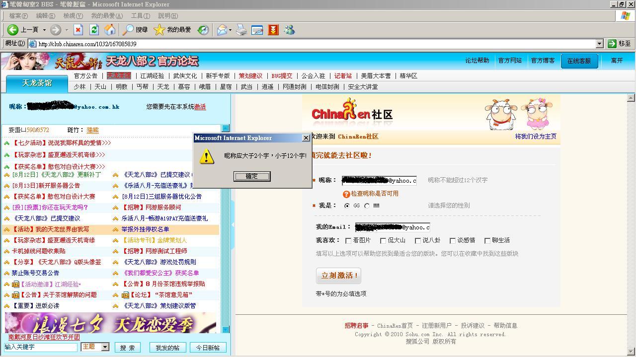Open the 搜尋 search magnifier
The image size is (636, 357).
[135, 30]
